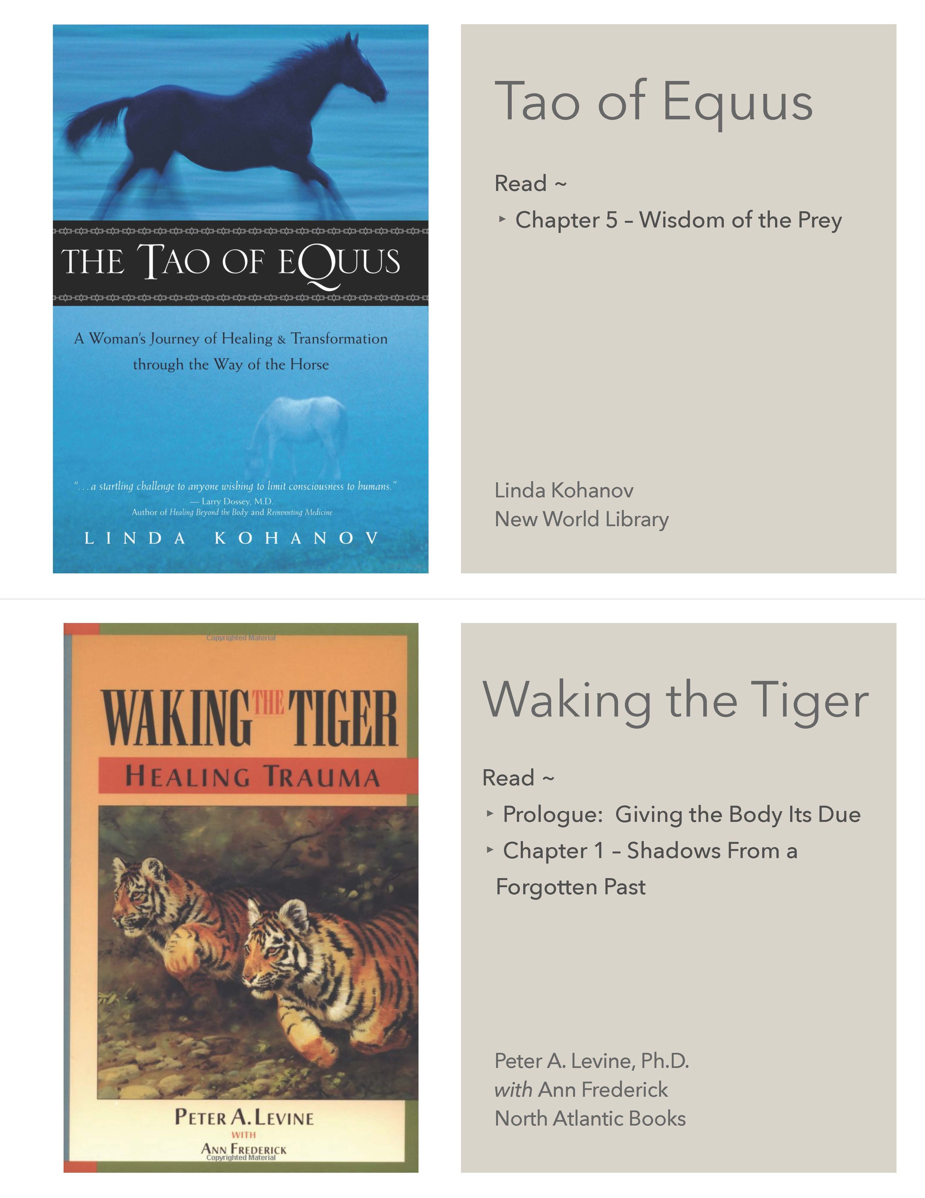Click publisher New World Library
The width and height of the screenshot is (925, 1198).
581,520
